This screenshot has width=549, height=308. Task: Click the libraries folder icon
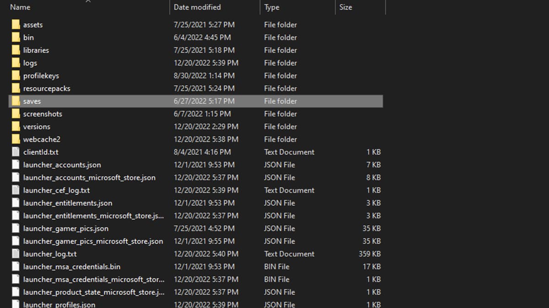point(16,50)
